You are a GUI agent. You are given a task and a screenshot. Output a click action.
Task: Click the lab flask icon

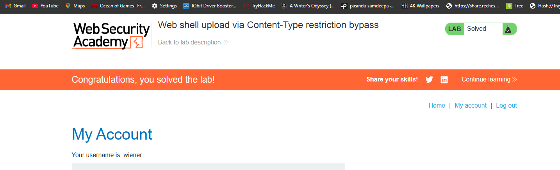(508, 29)
